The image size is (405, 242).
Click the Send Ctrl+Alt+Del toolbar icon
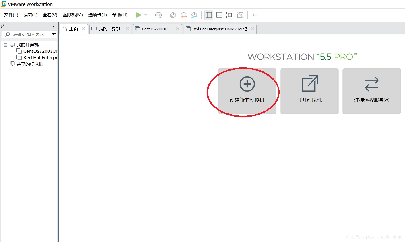158,15
